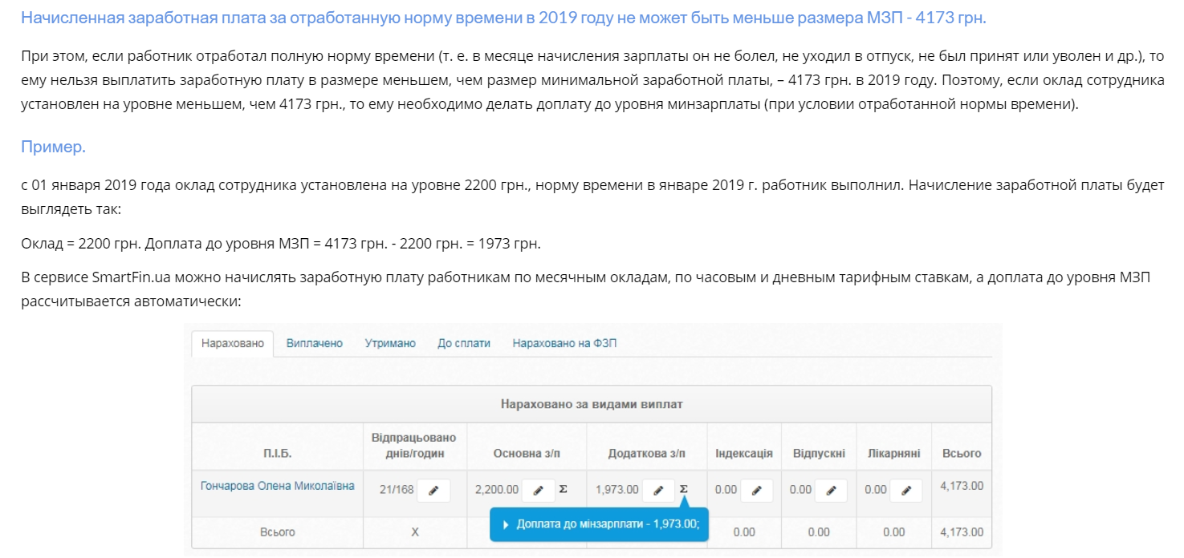Select the До сплати tab
Image resolution: width=1184 pixels, height=558 pixels.
click(x=463, y=343)
